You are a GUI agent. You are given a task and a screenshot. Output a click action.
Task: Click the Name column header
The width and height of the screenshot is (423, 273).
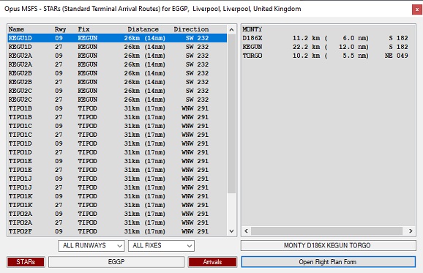click(16, 29)
